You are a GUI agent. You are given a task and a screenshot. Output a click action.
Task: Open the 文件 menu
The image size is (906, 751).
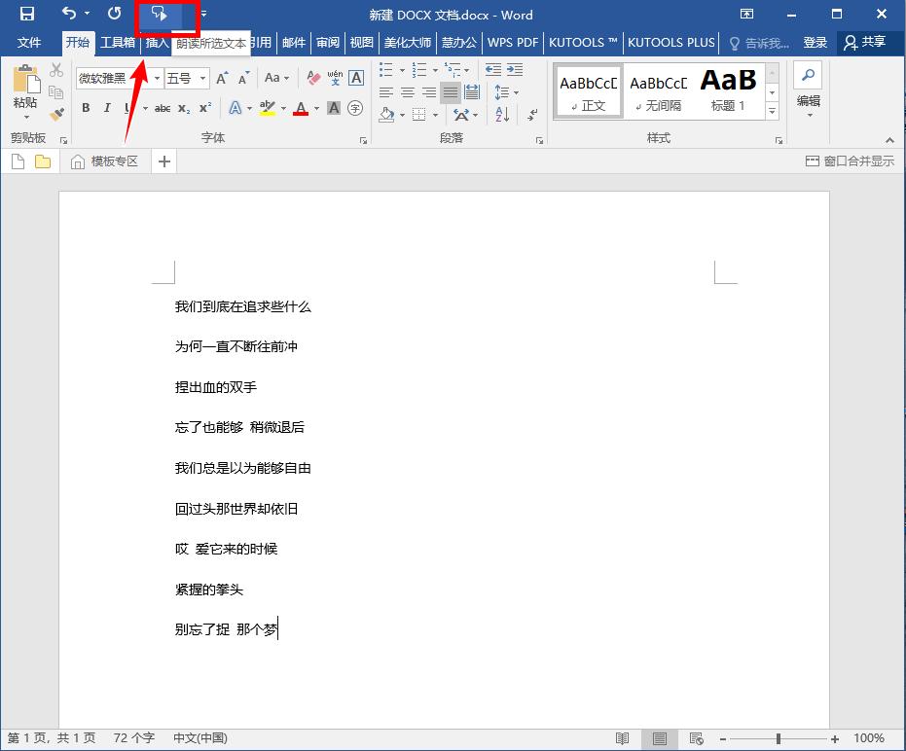[30, 42]
